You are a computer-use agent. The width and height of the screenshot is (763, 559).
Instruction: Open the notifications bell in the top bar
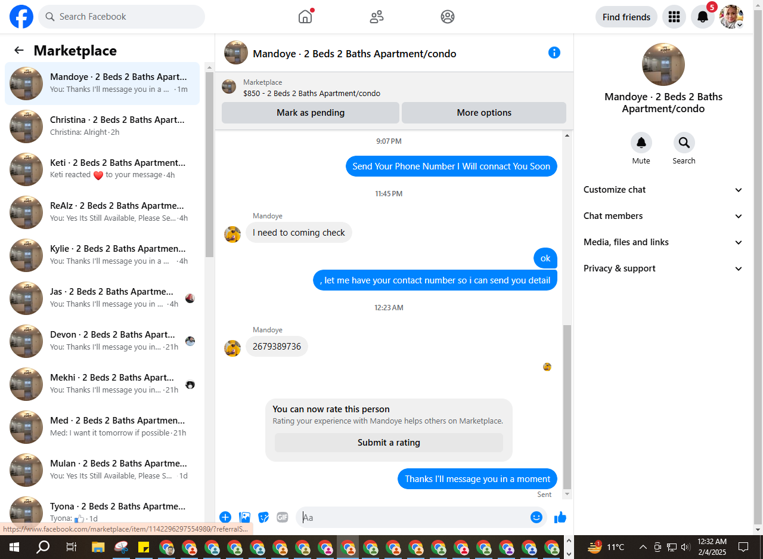703,17
